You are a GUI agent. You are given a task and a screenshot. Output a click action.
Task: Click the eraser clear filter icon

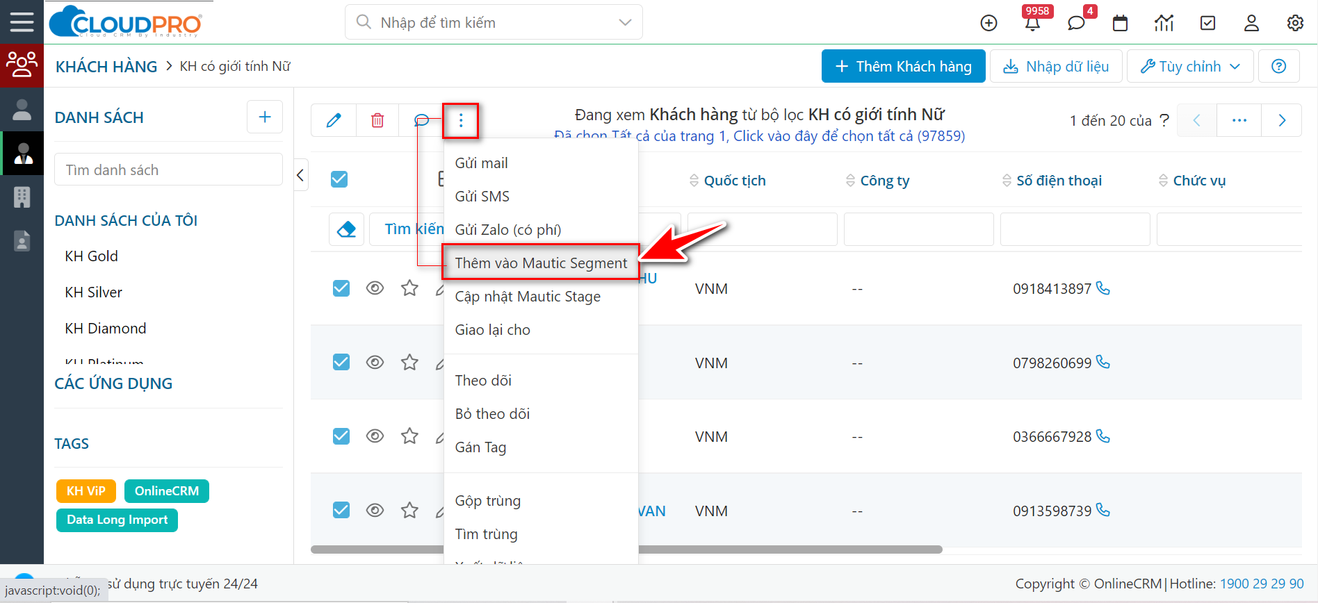pyautogui.click(x=346, y=229)
